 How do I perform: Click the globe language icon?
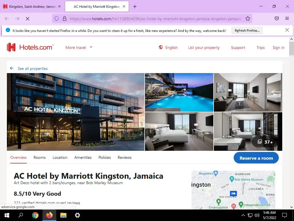(x=161, y=47)
